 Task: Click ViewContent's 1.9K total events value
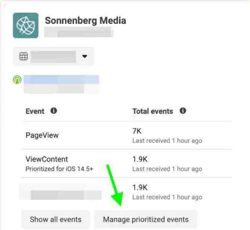pyautogui.click(x=140, y=159)
